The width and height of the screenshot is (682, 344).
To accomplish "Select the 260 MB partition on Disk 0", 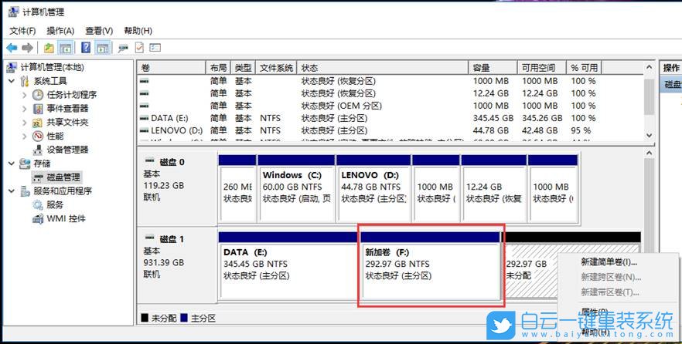I will [x=237, y=189].
